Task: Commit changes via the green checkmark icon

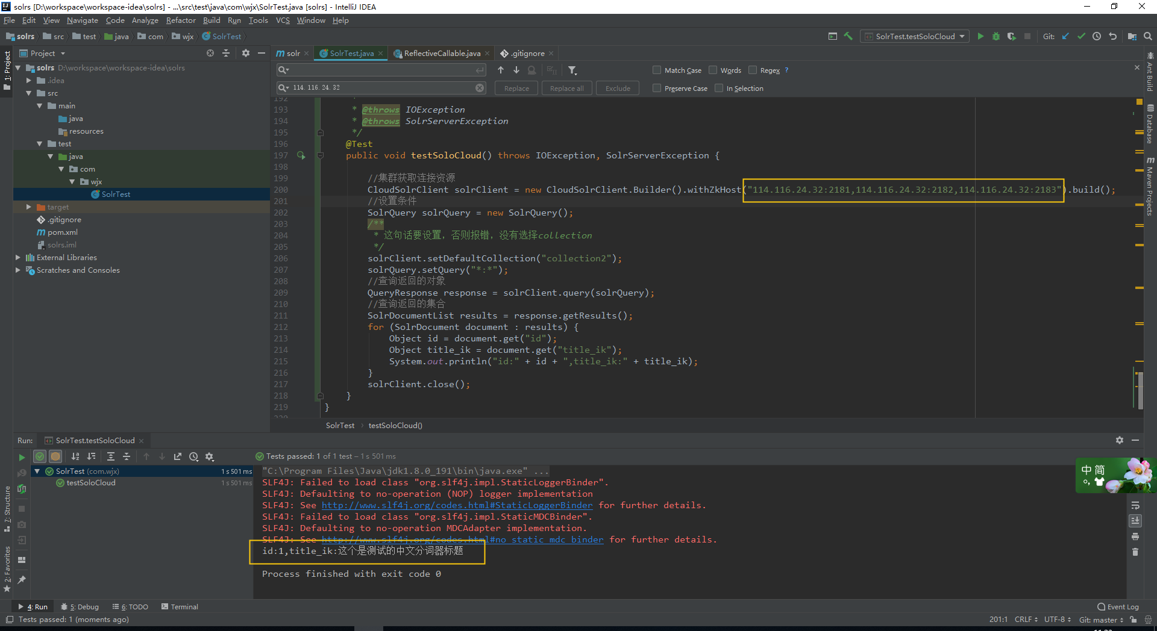Action: click(1081, 36)
